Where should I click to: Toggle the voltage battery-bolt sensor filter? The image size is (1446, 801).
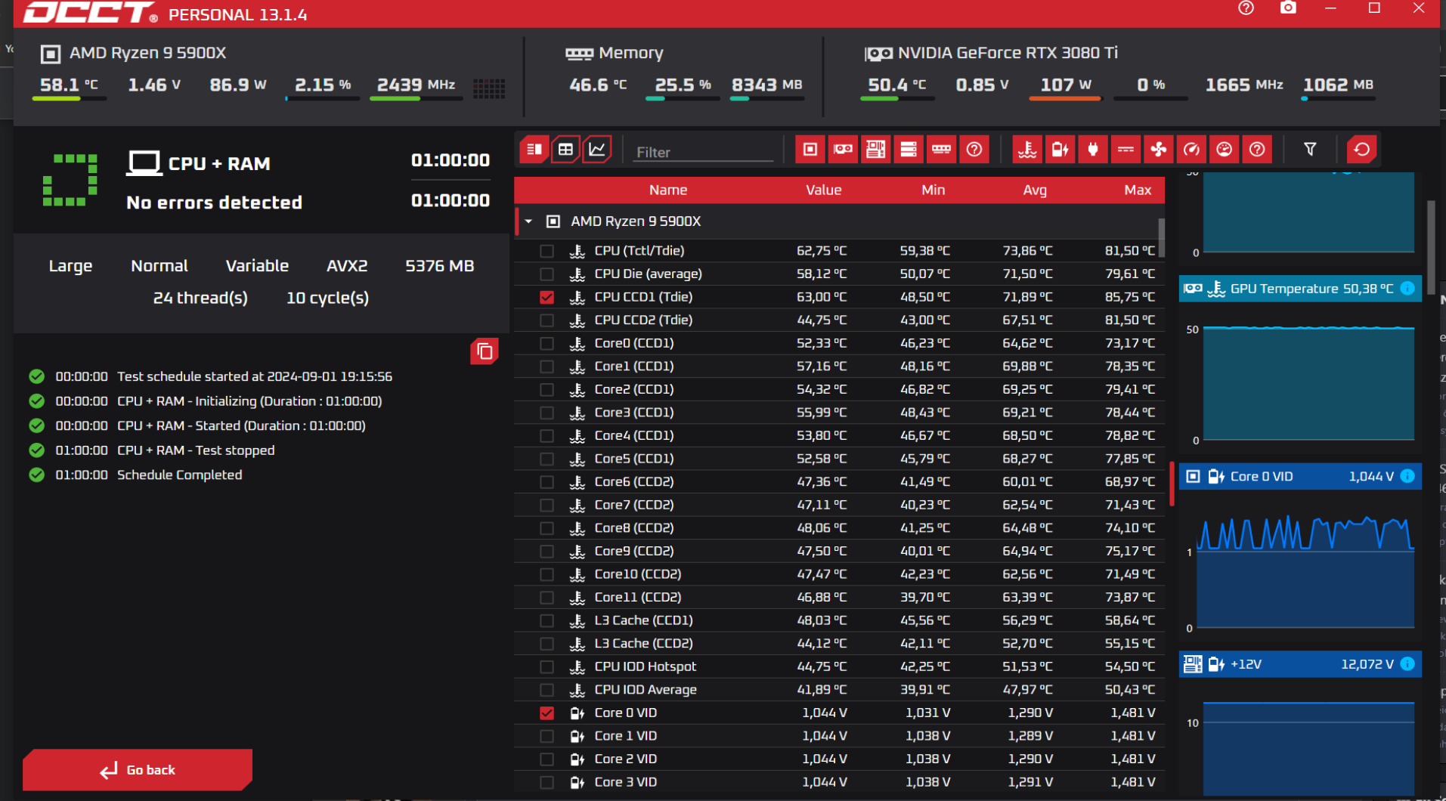click(x=1060, y=150)
